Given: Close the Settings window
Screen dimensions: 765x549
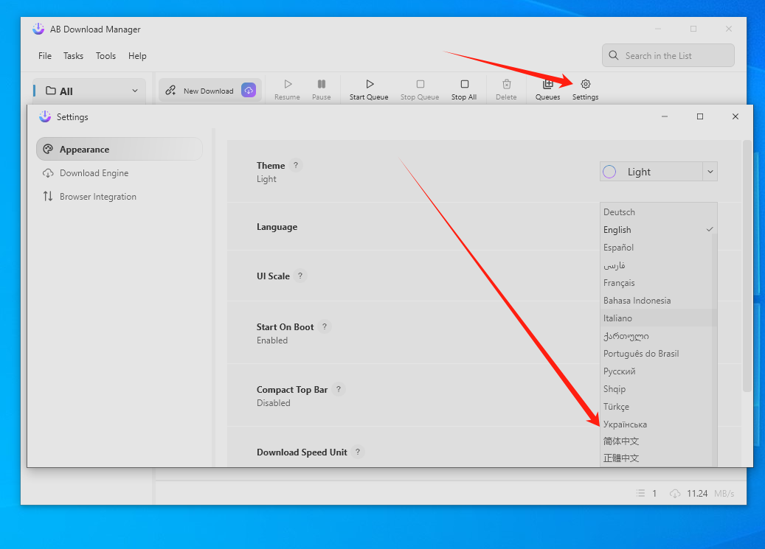Looking at the screenshot, I should [735, 116].
